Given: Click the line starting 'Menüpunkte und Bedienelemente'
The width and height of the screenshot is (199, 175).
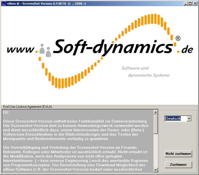Looking at the screenshot, I should (56, 139).
